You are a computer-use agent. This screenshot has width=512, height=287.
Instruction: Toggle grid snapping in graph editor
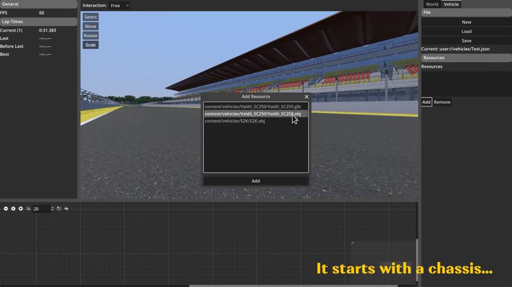pos(28,209)
